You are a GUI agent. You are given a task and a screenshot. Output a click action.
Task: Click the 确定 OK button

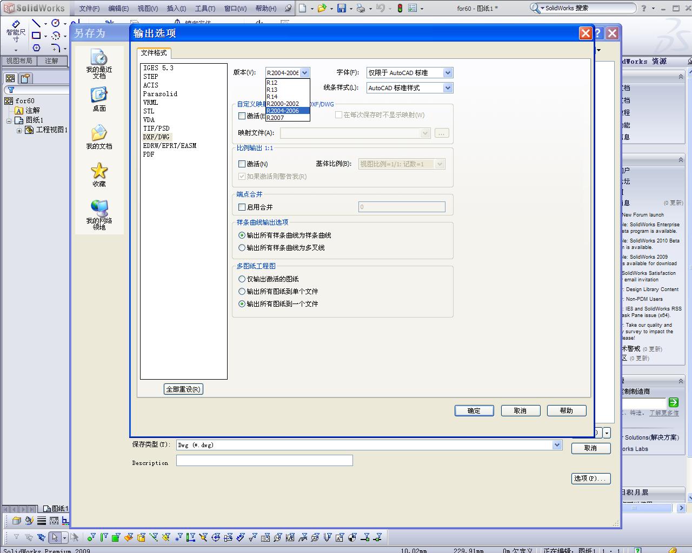(x=474, y=411)
